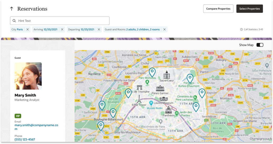The height and width of the screenshot is (144, 273).
Task: Select the map pin at Buttes-Chaumont
Action: point(190,78)
